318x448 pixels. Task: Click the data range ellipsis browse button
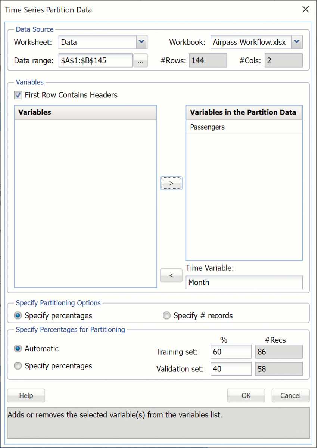tap(140, 60)
